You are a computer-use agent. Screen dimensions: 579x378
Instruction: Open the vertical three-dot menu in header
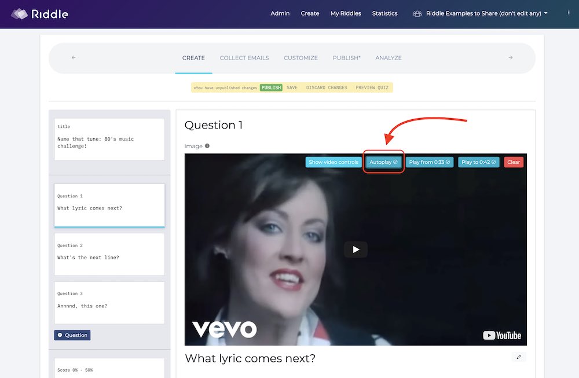(x=569, y=13)
